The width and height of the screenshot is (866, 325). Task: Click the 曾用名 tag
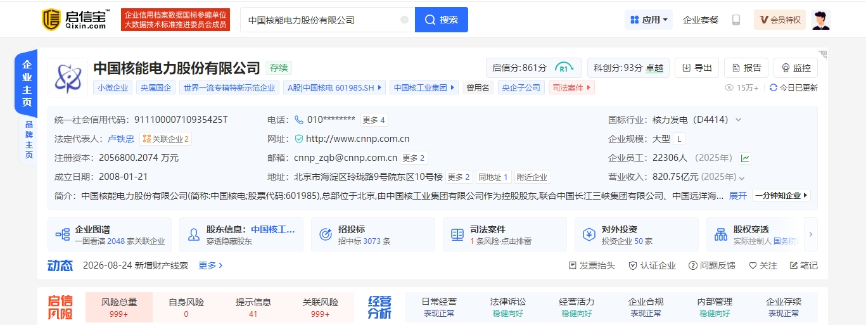478,88
